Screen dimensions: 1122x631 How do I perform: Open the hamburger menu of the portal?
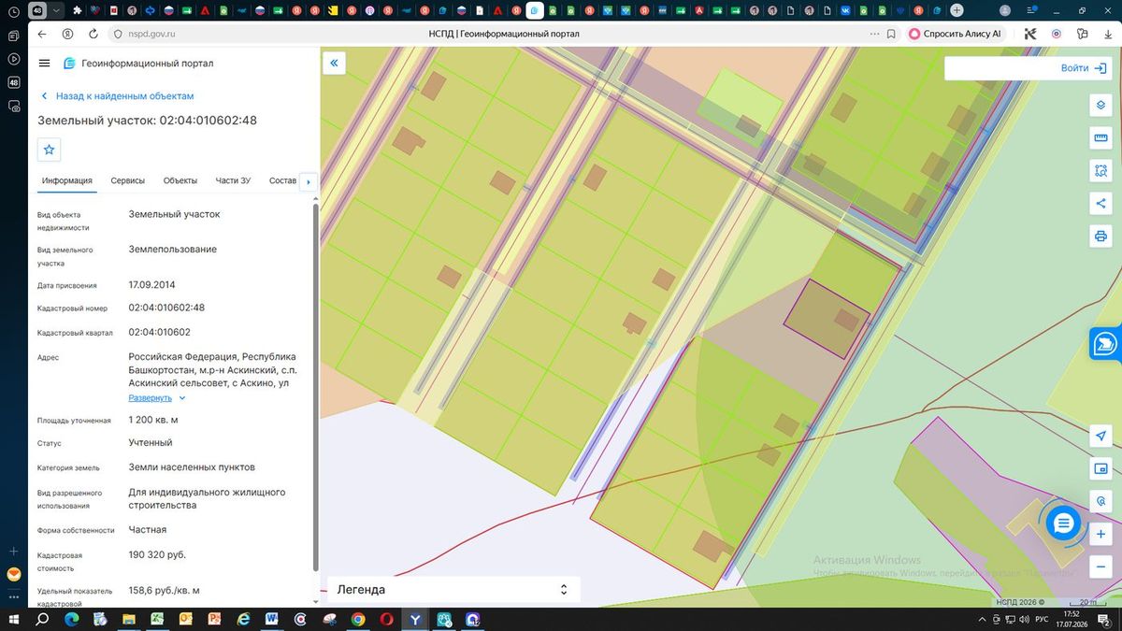pyautogui.click(x=44, y=64)
